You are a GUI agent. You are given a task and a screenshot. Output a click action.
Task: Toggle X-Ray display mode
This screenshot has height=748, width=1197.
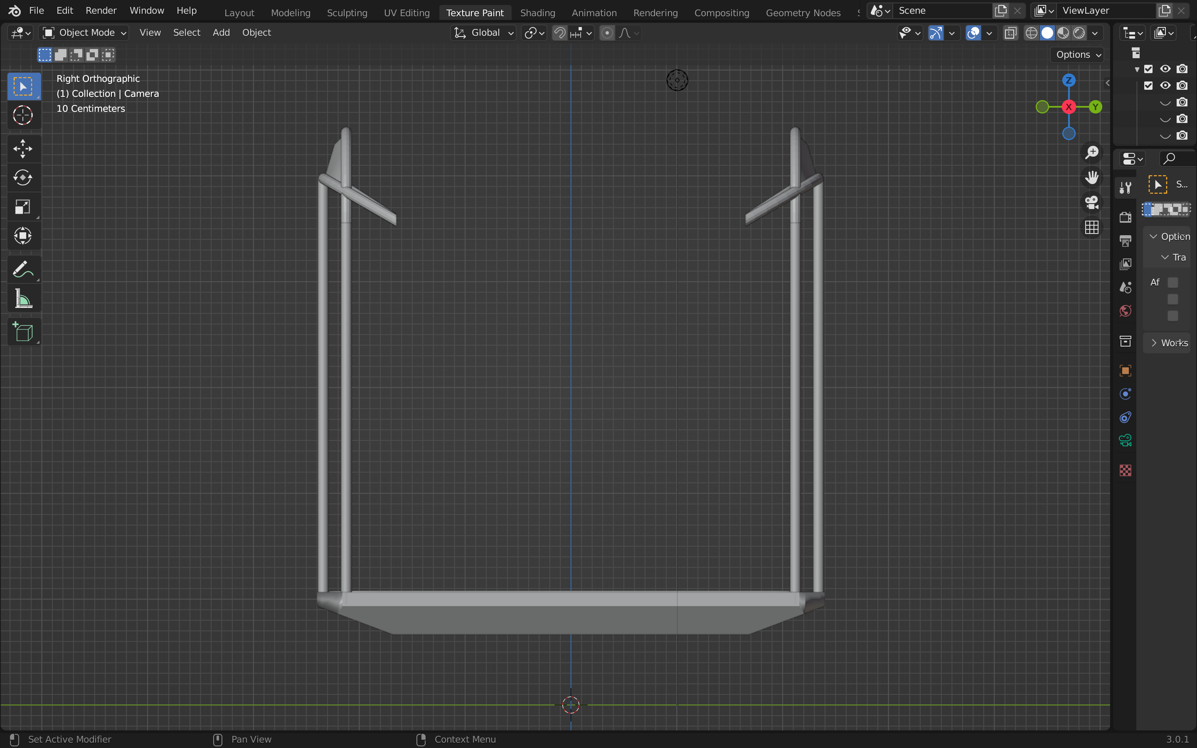1010,33
